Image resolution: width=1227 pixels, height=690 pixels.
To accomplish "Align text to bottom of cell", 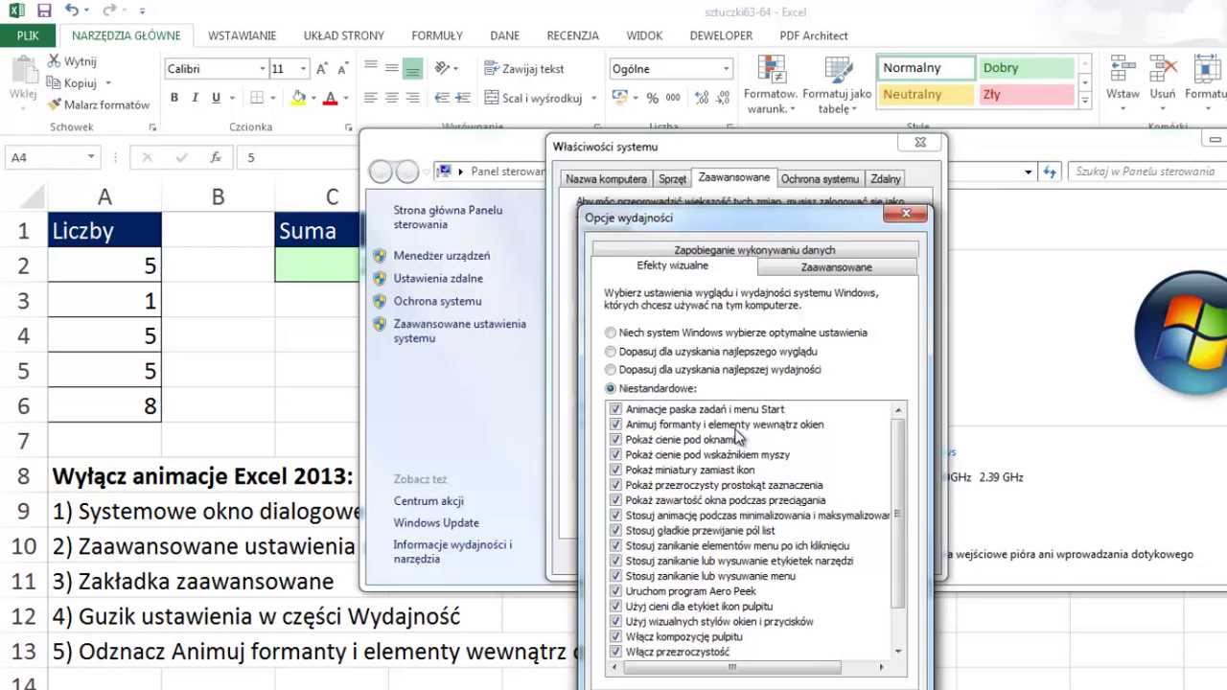I will click(412, 69).
